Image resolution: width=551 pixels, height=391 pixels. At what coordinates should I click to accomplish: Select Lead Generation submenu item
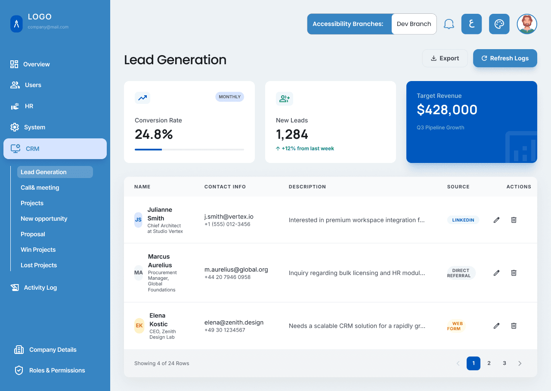click(55, 172)
